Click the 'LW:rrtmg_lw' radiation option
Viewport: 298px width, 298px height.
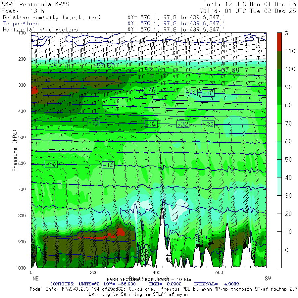pyautogui.click(x=103, y=294)
